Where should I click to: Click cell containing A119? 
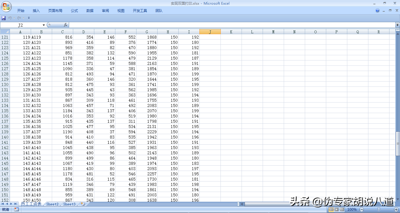[x=41, y=37]
